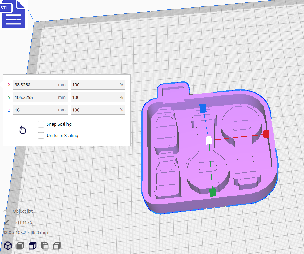The width and height of the screenshot is (304, 254).
Task: Click the X percentage field showing 100
Action: click(98, 85)
